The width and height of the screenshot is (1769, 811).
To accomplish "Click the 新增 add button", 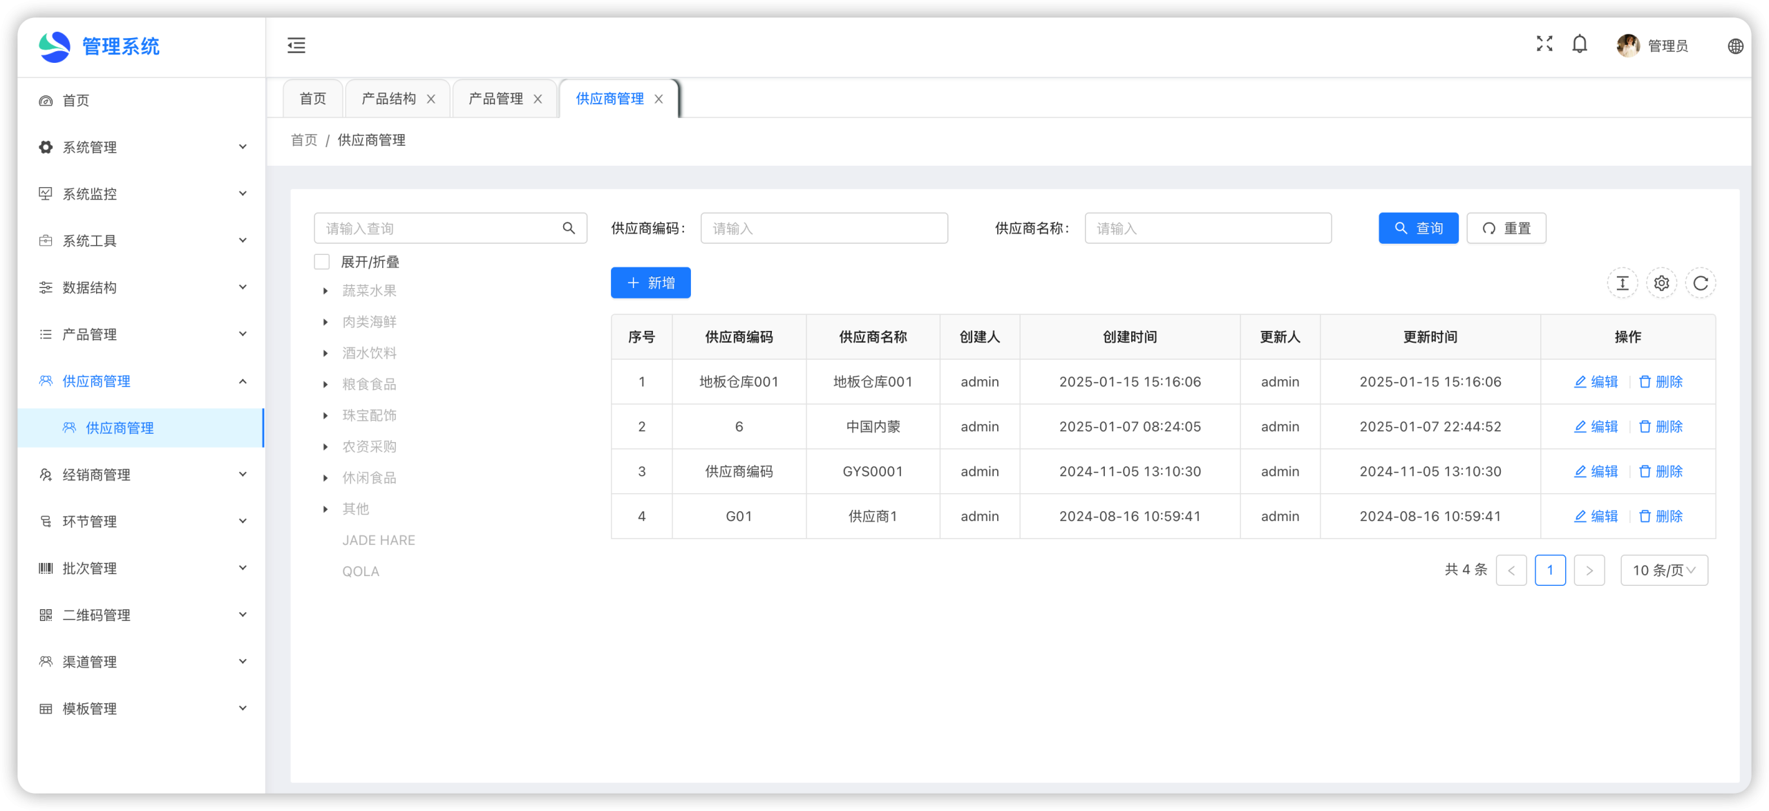I will click(x=650, y=283).
